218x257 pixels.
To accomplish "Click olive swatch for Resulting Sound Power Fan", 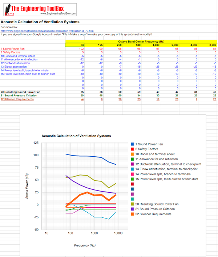I will tap(133, 204).
